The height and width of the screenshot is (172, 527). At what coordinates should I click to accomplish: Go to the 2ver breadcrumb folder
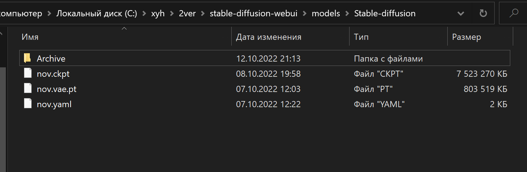point(187,13)
